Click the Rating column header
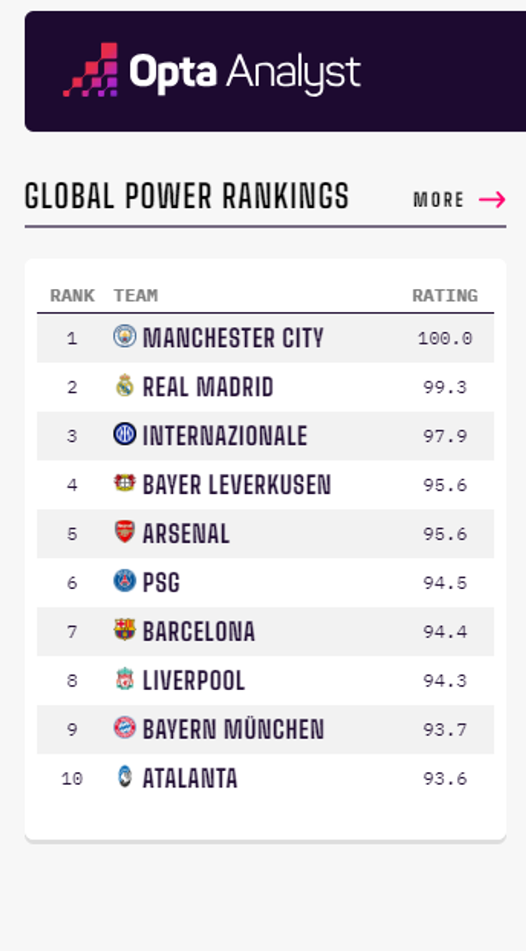 point(444,296)
